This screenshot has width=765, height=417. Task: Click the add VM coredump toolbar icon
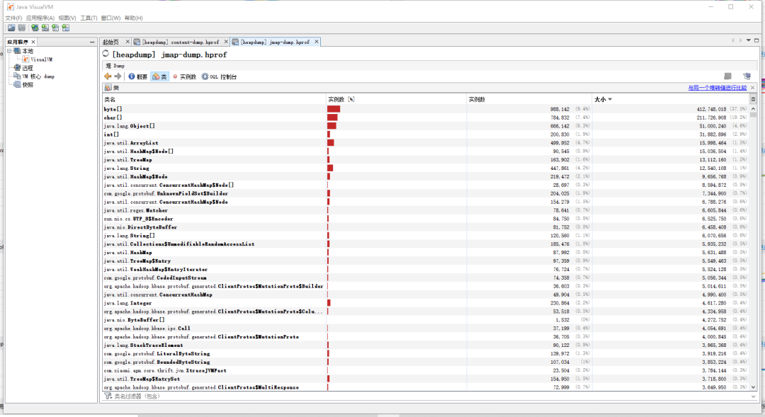pyautogui.click(x=55, y=28)
